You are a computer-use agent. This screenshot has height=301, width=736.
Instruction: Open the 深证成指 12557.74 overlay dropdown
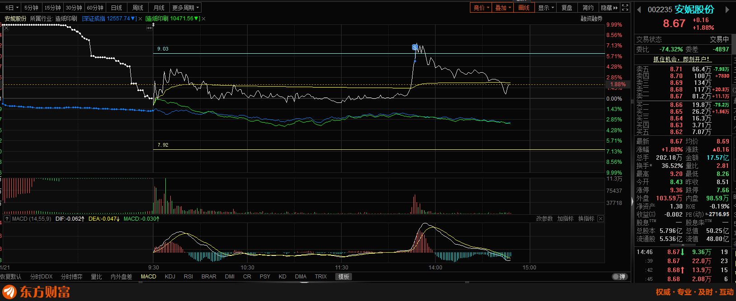(109, 19)
